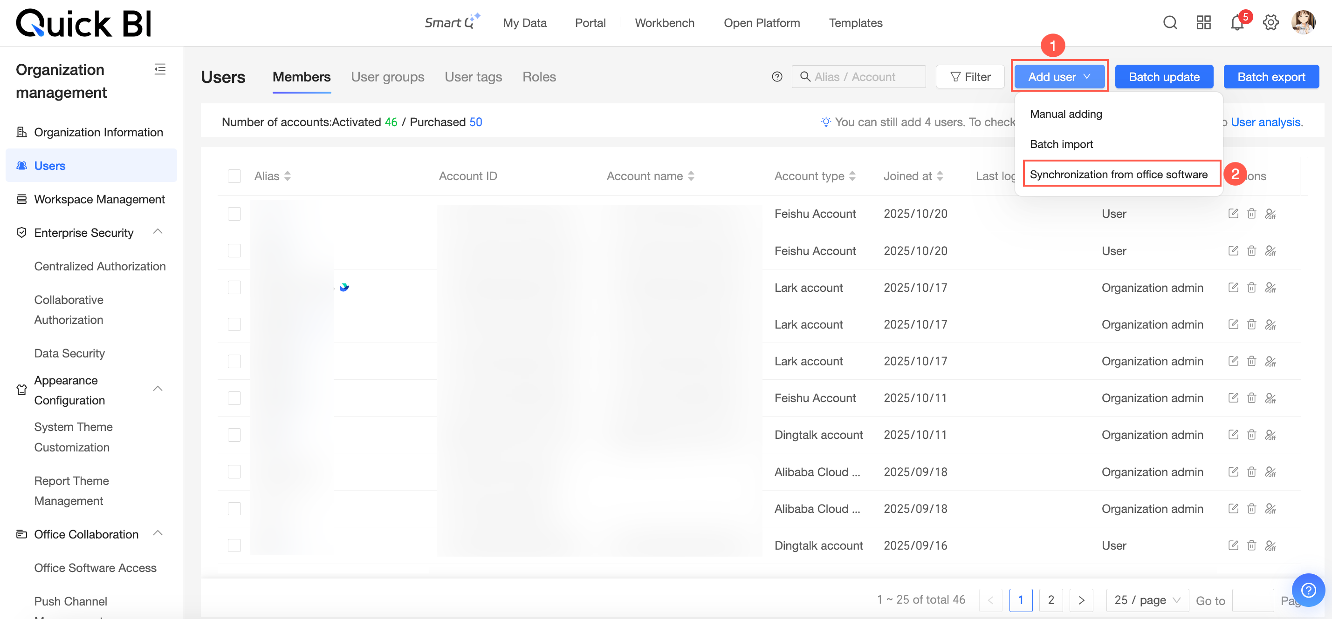
Task: Collapse the Organization management sidebar icon
Action: coord(160,69)
